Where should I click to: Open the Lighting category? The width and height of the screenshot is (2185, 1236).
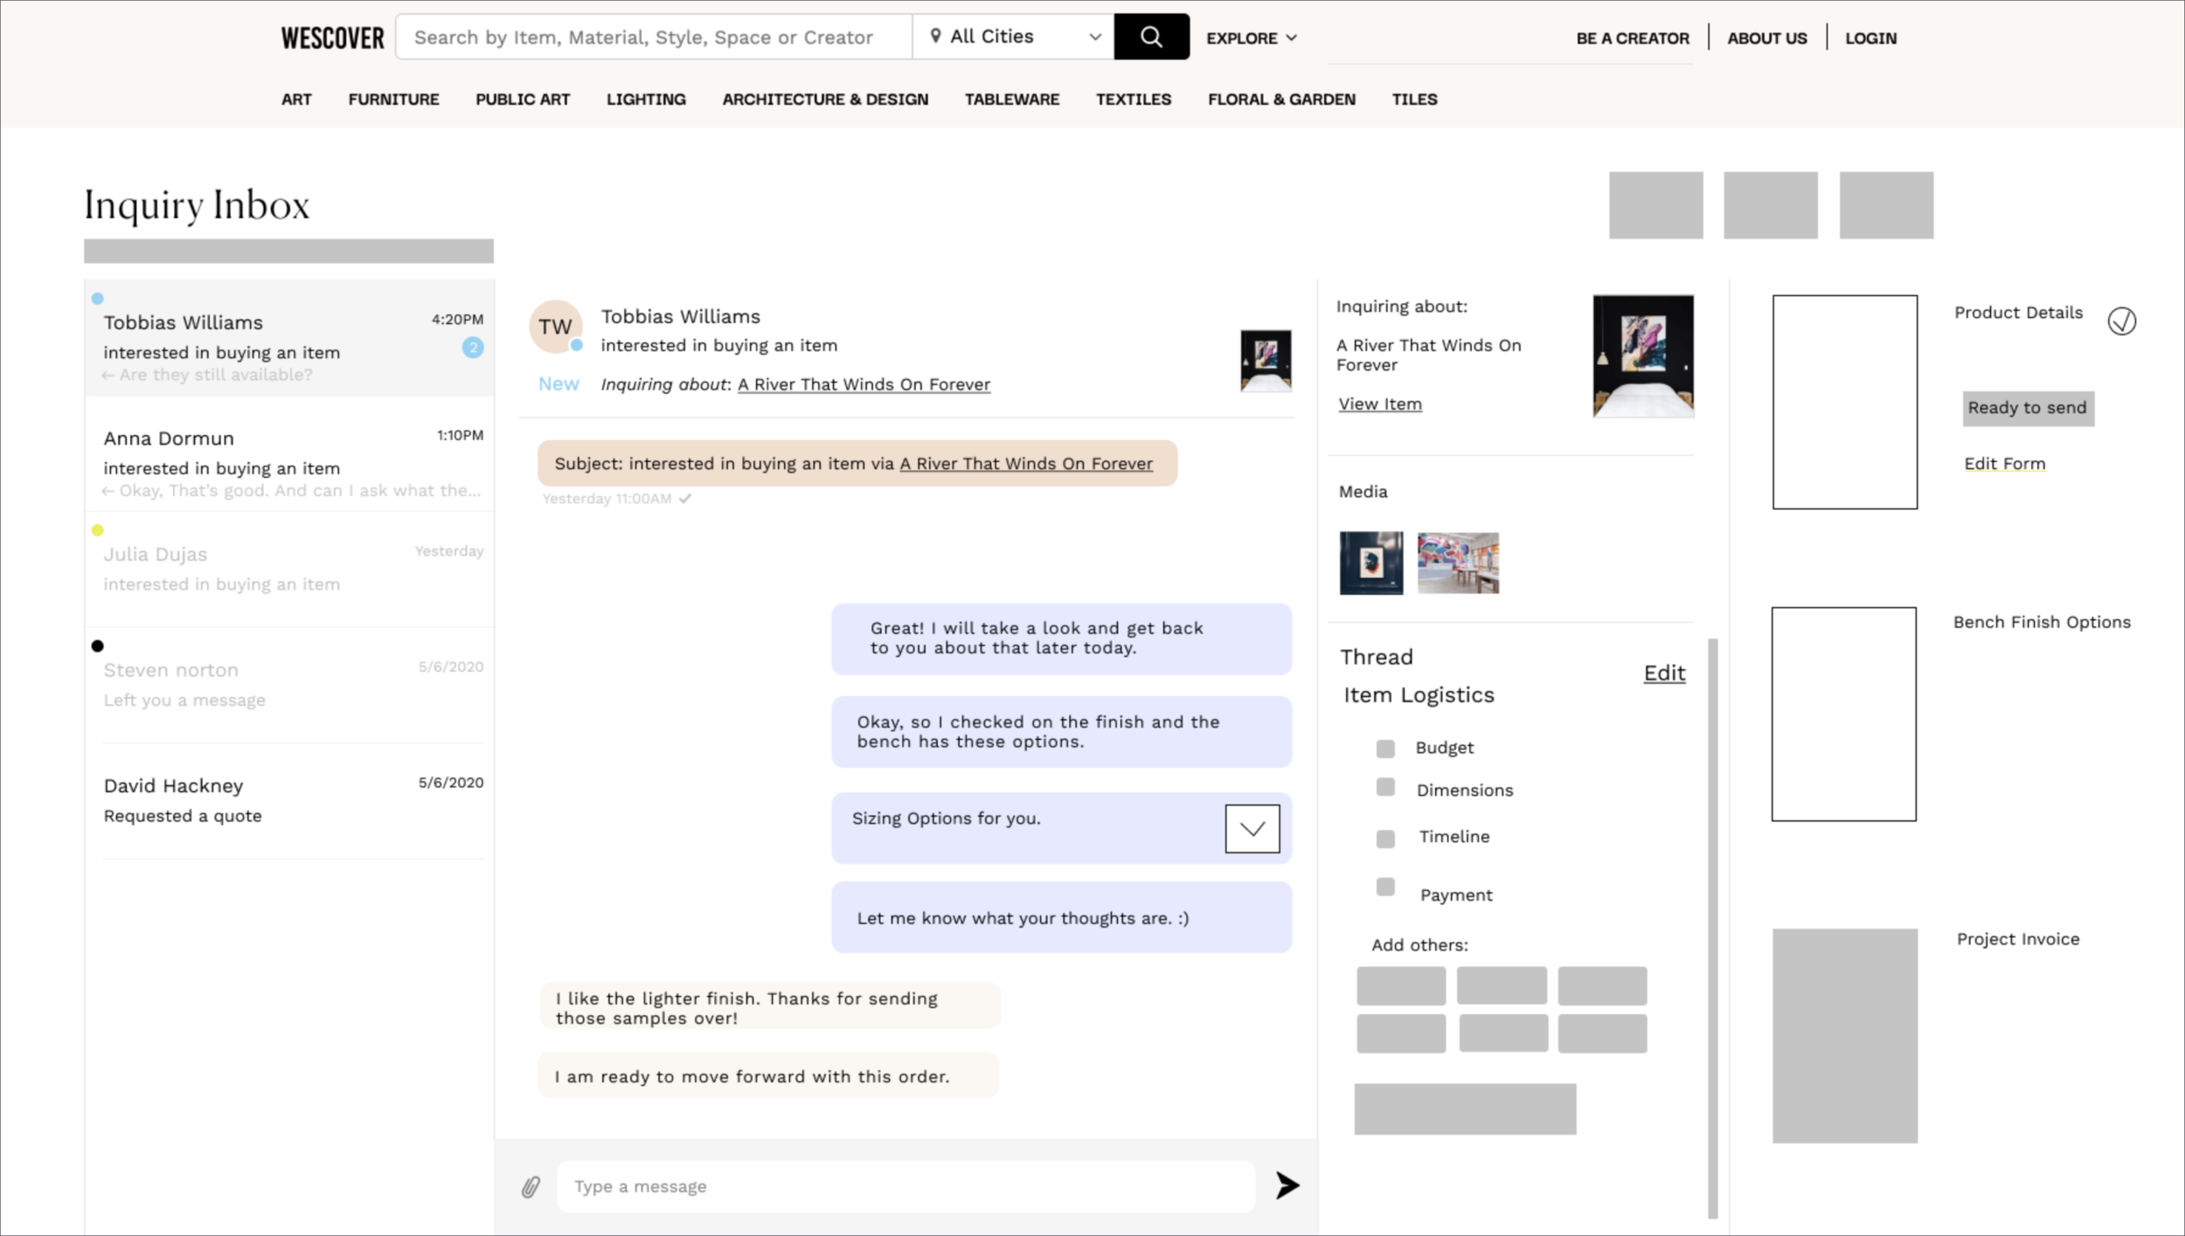click(646, 100)
